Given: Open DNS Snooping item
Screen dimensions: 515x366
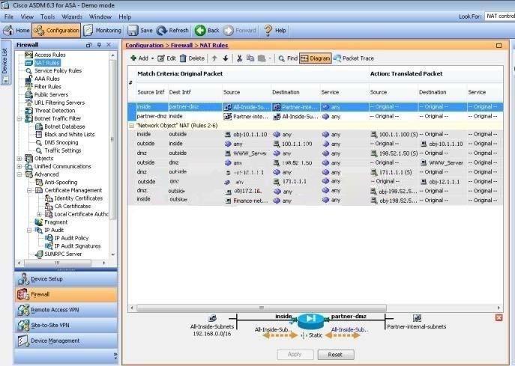Looking at the screenshot, I should click(x=61, y=142).
